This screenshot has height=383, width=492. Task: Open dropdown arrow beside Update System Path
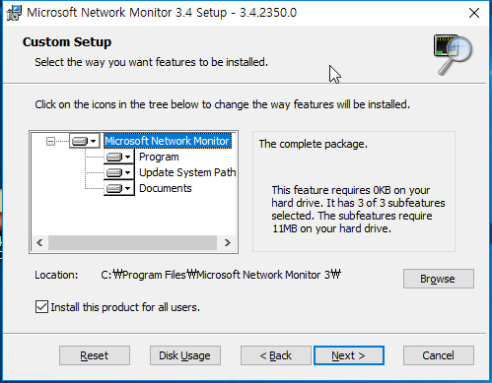tap(128, 172)
